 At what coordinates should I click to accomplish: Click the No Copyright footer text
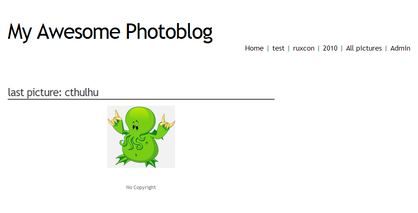(141, 187)
